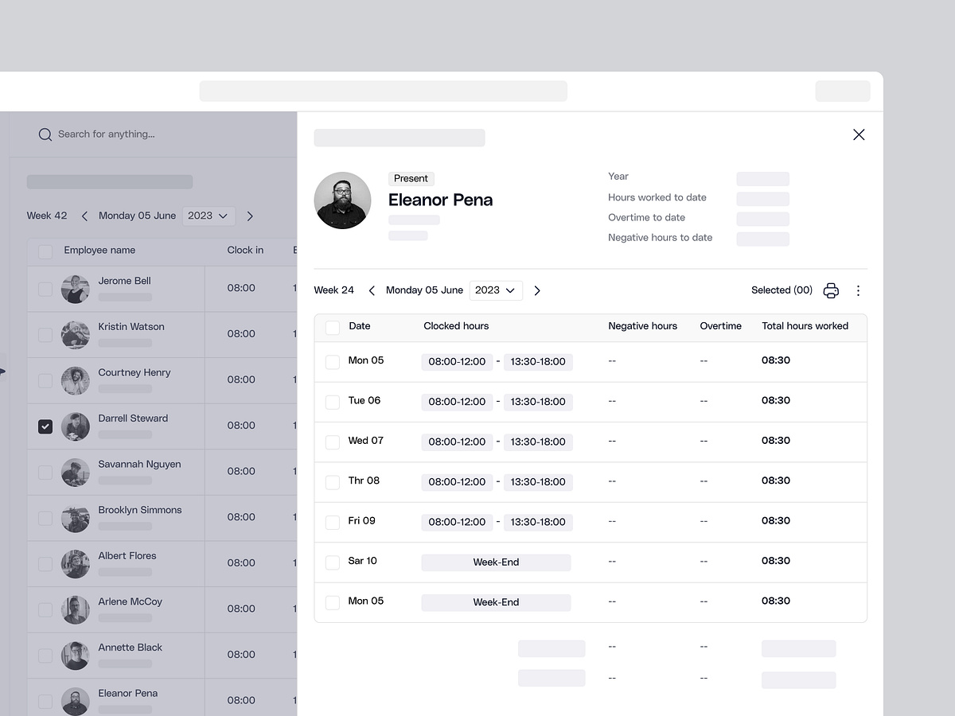Close Eleanor Pena's timesheet panel
Image resolution: width=955 pixels, height=716 pixels.
click(x=859, y=134)
